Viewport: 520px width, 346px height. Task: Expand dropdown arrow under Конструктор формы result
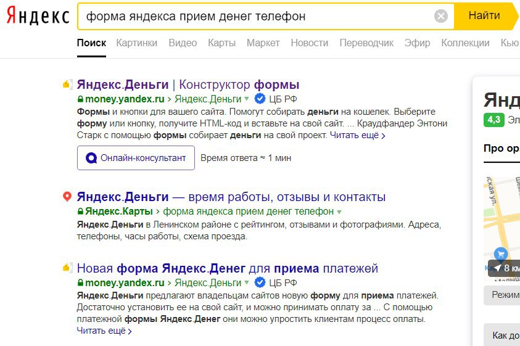coord(246,99)
